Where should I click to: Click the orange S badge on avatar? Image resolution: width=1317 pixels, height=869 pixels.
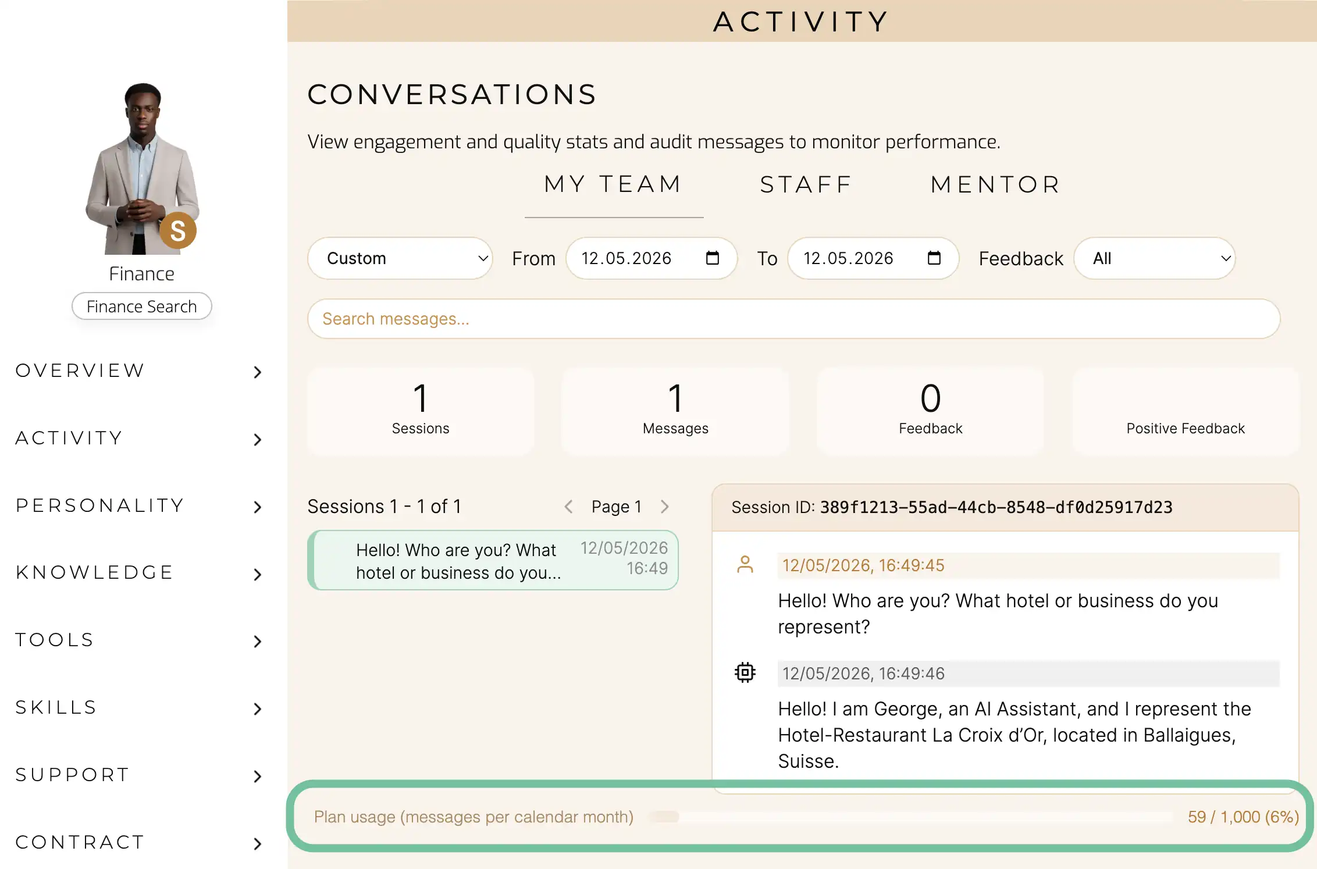(178, 230)
